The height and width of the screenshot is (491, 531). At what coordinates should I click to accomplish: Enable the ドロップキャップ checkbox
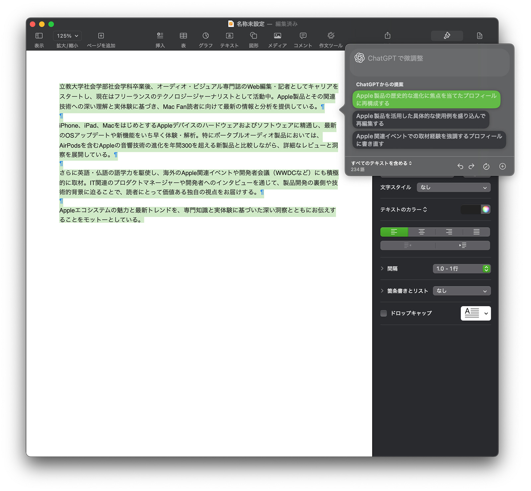point(384,313)
